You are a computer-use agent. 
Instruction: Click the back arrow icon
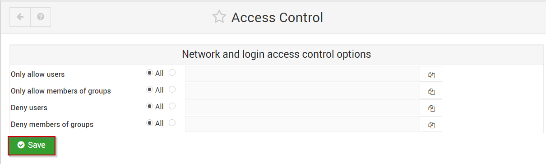click(x=20, y=17)
